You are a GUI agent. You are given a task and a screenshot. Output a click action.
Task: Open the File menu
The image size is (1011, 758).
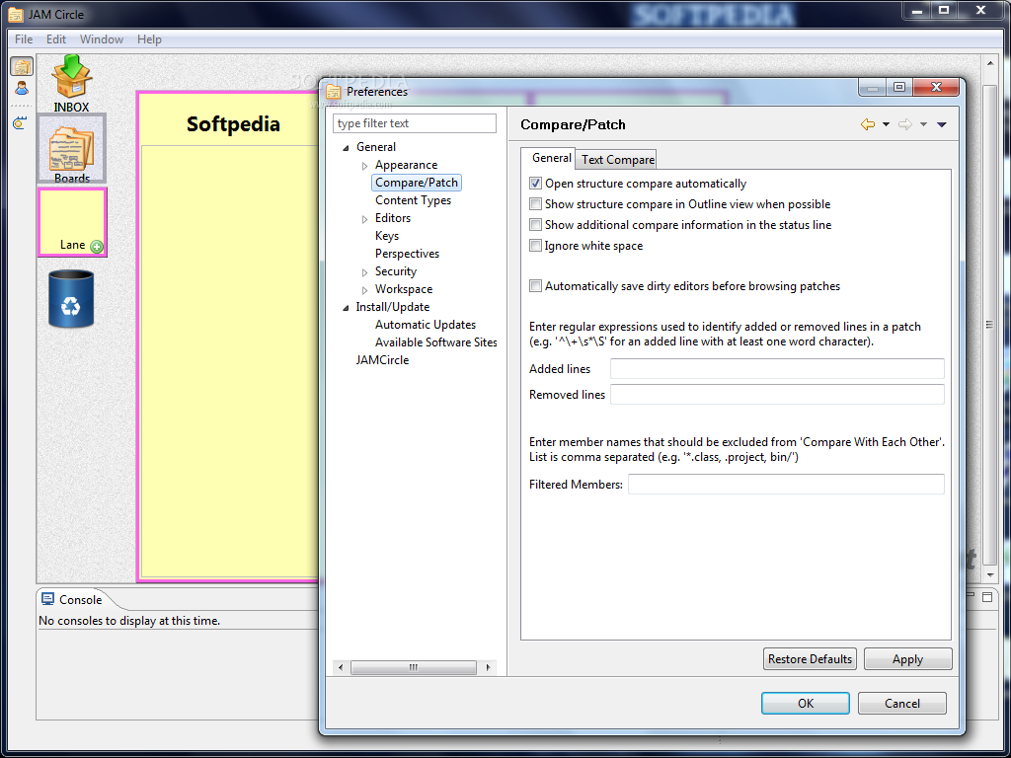coord(24,39)
